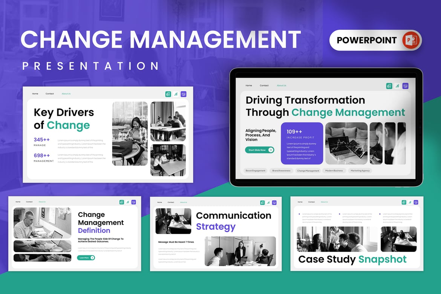Viewport: 441px width, 294px height.
Task: Click the purple 109++ Increase Profit card
Action: (302, 144)
